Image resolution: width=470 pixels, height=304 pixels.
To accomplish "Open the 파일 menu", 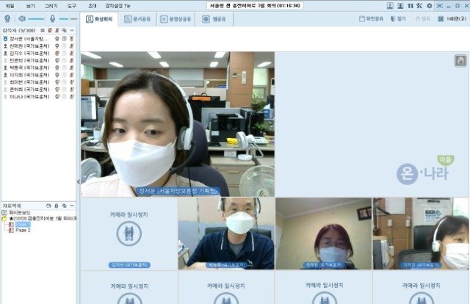I will click(x=10, y=5).
